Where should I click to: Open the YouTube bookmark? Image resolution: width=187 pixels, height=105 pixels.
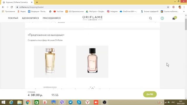58,11
